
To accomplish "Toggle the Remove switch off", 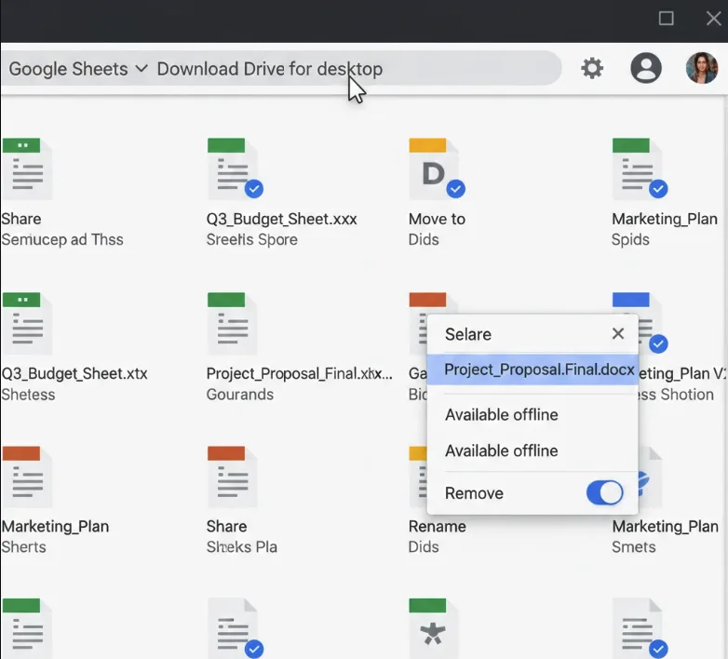I will pos(604,493).
